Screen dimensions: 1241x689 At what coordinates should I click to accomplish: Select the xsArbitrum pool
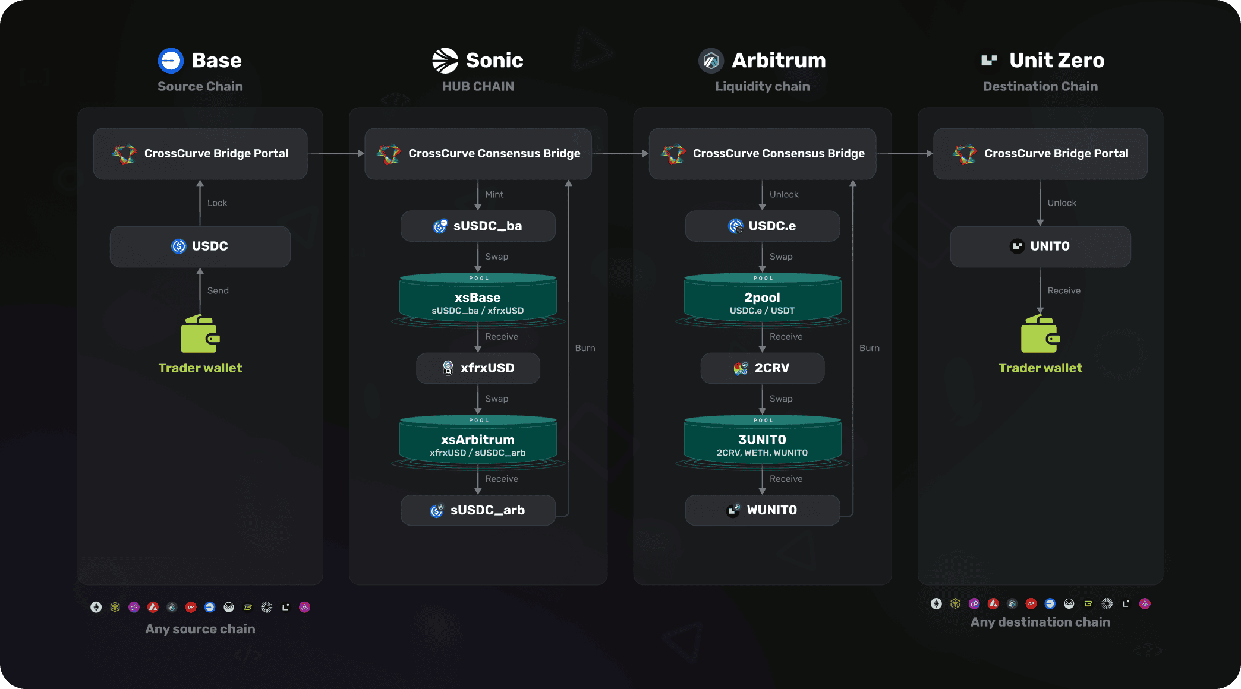tap(478, 443)
